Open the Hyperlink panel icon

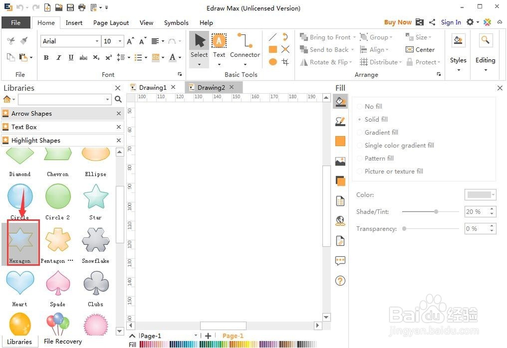[x=340, y=221]
